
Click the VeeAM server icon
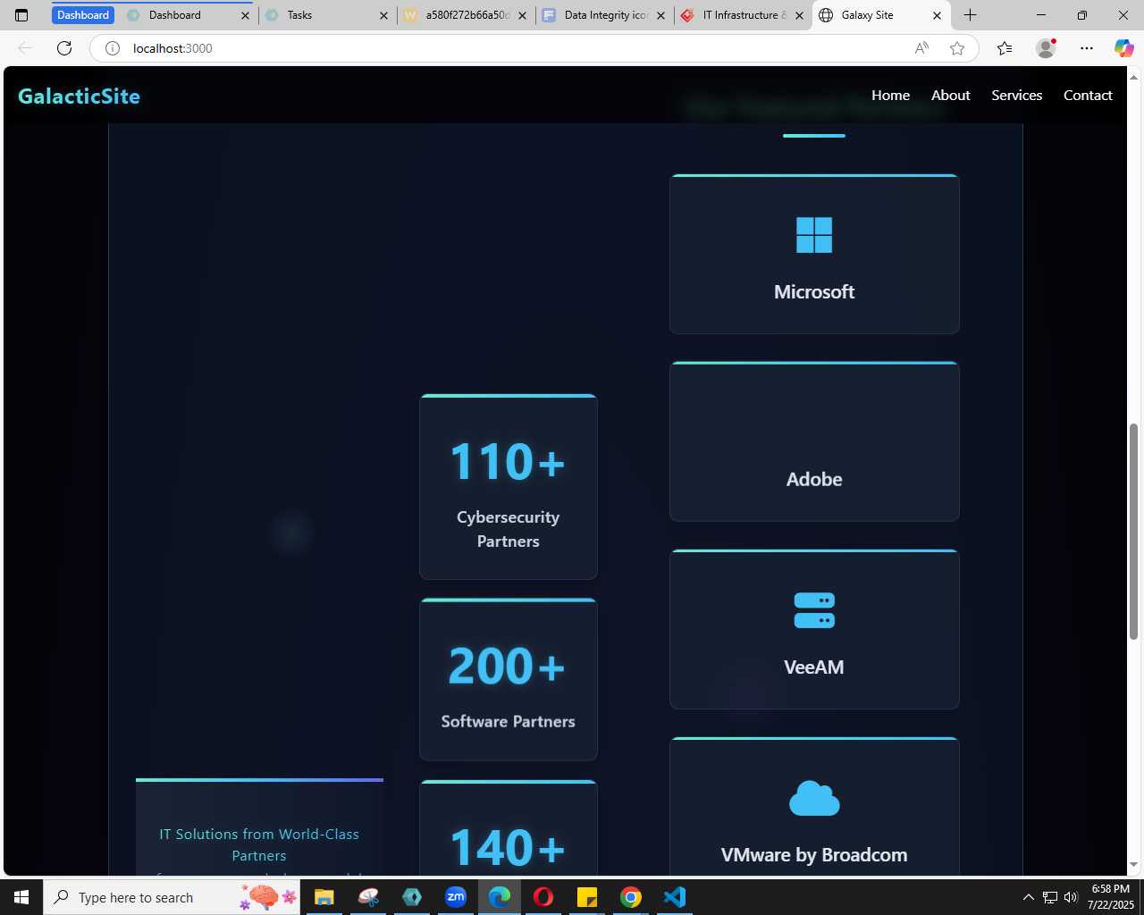814,610
